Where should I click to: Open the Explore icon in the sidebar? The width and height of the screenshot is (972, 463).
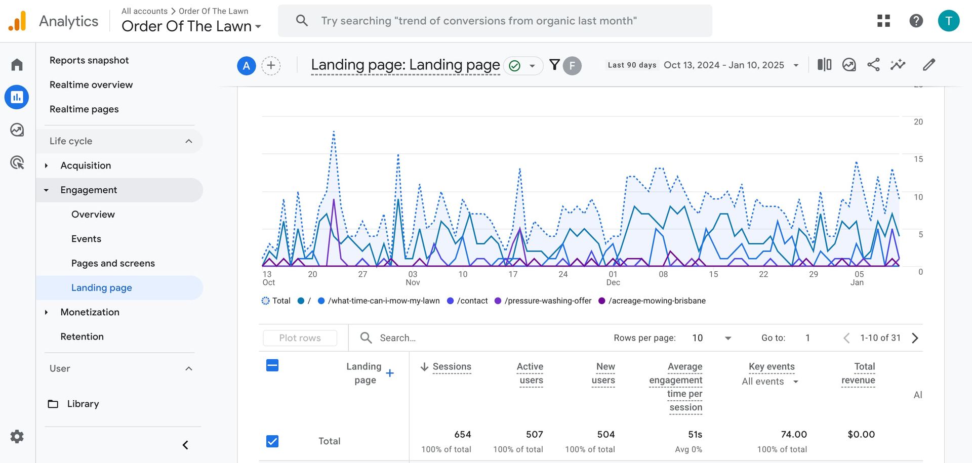[17, 130]
